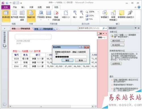Open OneNote Help question mark icon
Viewport: 142px width, 109px height.
point(139,7)
